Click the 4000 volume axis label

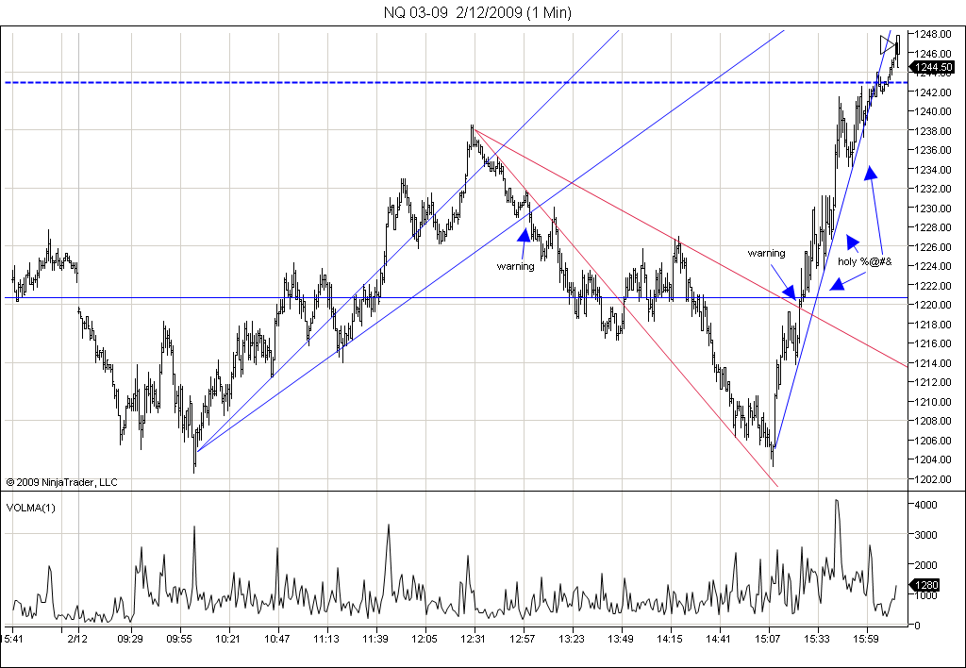coord(926,505)
